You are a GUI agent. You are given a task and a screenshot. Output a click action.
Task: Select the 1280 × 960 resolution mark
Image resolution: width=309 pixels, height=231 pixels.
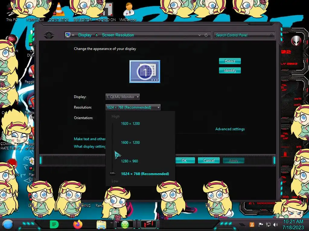pos(129,161)
